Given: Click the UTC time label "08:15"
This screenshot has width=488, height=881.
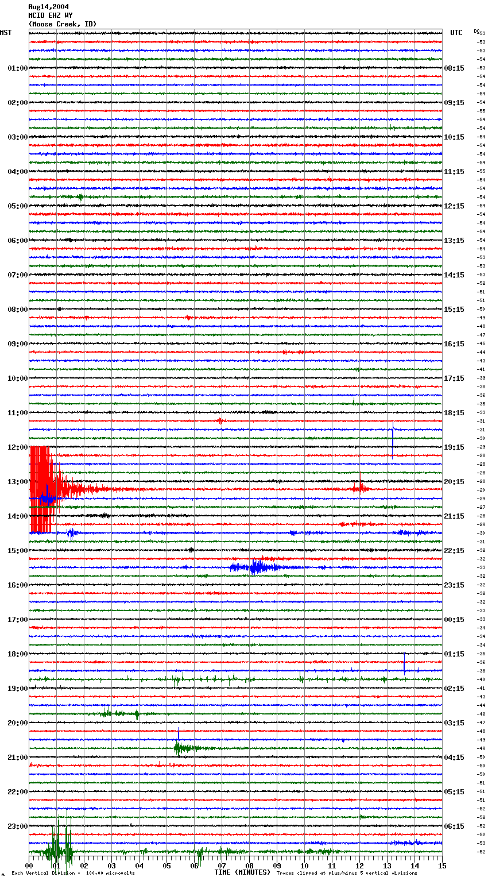Looking at the screenshot, I should click(454, 68).
